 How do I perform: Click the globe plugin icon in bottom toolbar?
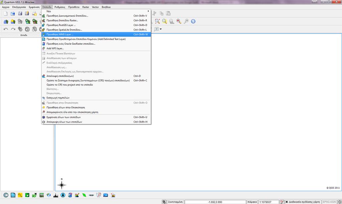pyautogui.click(x=49, y=195)
